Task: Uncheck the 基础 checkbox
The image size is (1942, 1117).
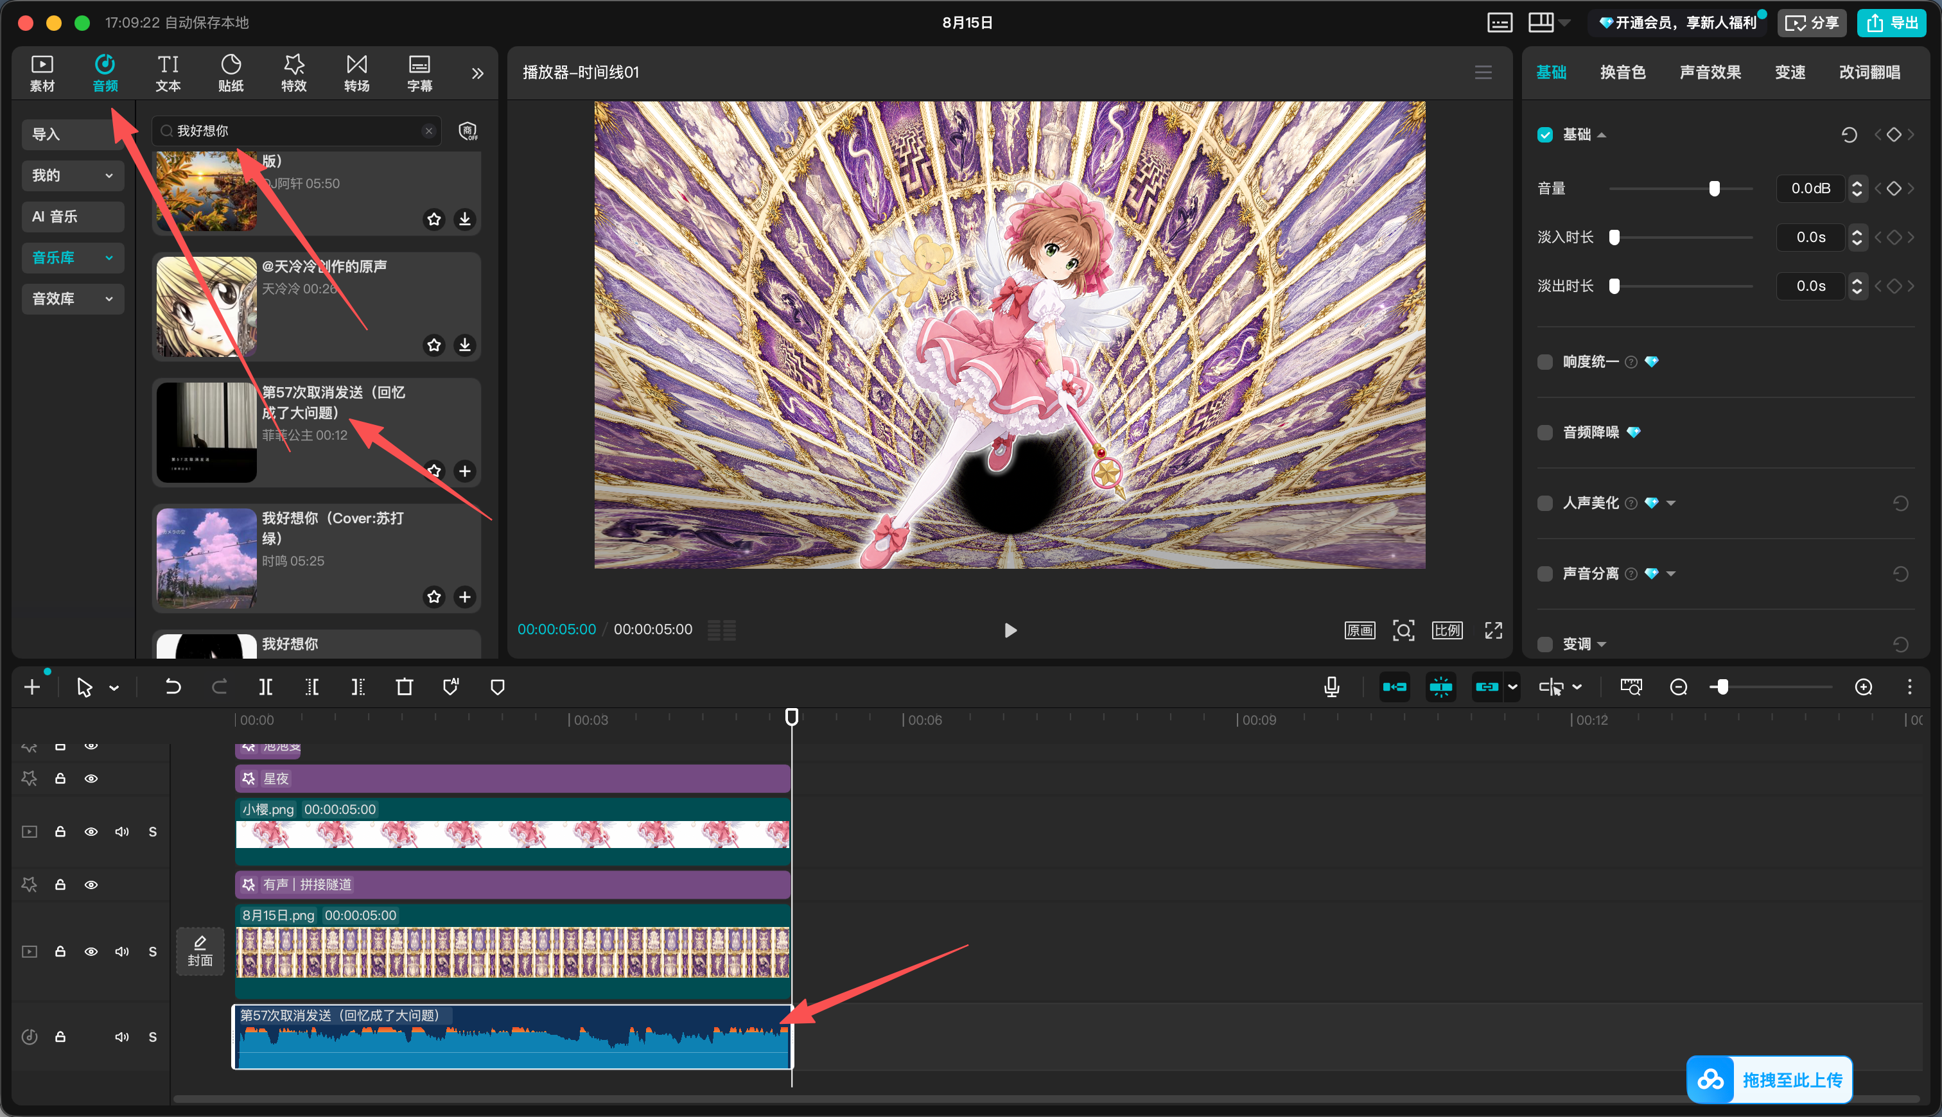Action: click(x=1545, y=134)
